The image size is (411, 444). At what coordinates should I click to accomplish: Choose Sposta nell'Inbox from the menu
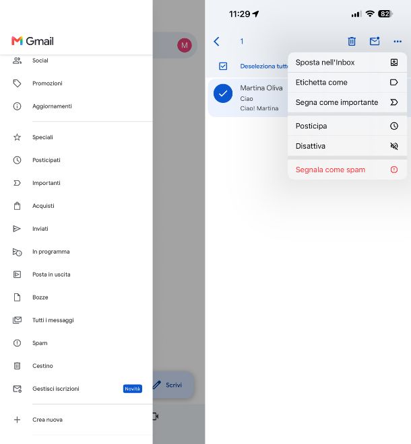click(347, 63)
